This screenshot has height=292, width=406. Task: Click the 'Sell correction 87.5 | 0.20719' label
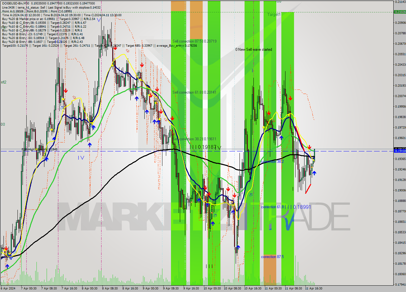(x=194, y=41)
